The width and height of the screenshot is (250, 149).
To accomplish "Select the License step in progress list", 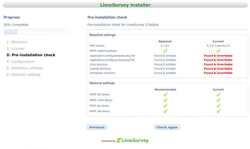I will 15,49.
